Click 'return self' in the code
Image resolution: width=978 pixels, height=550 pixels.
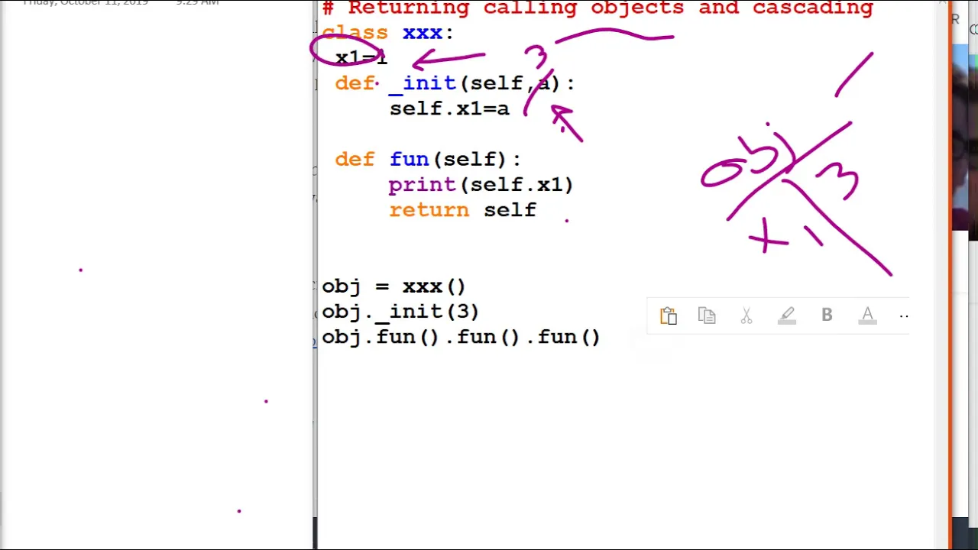click(463, 210)
